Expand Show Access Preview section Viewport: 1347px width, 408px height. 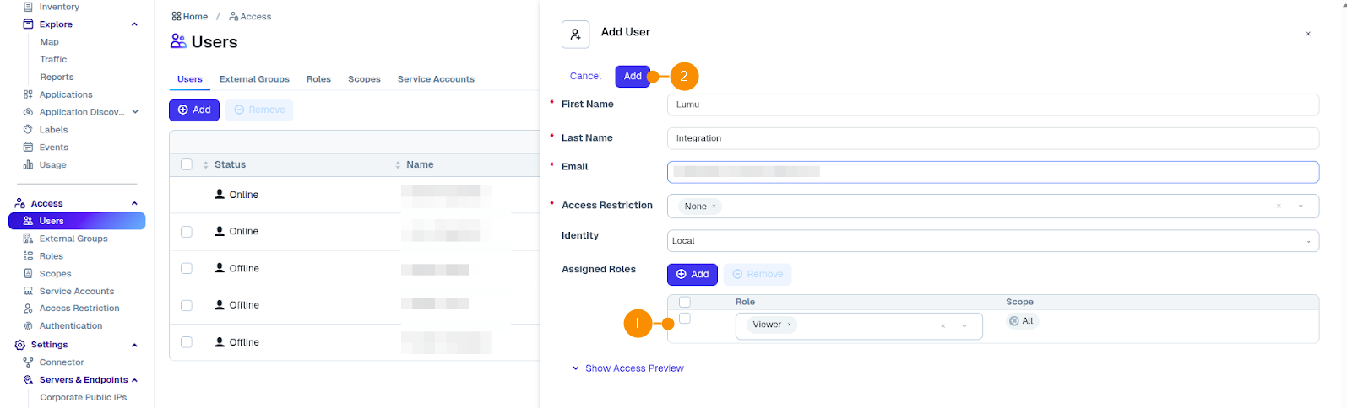coord(627,368)
